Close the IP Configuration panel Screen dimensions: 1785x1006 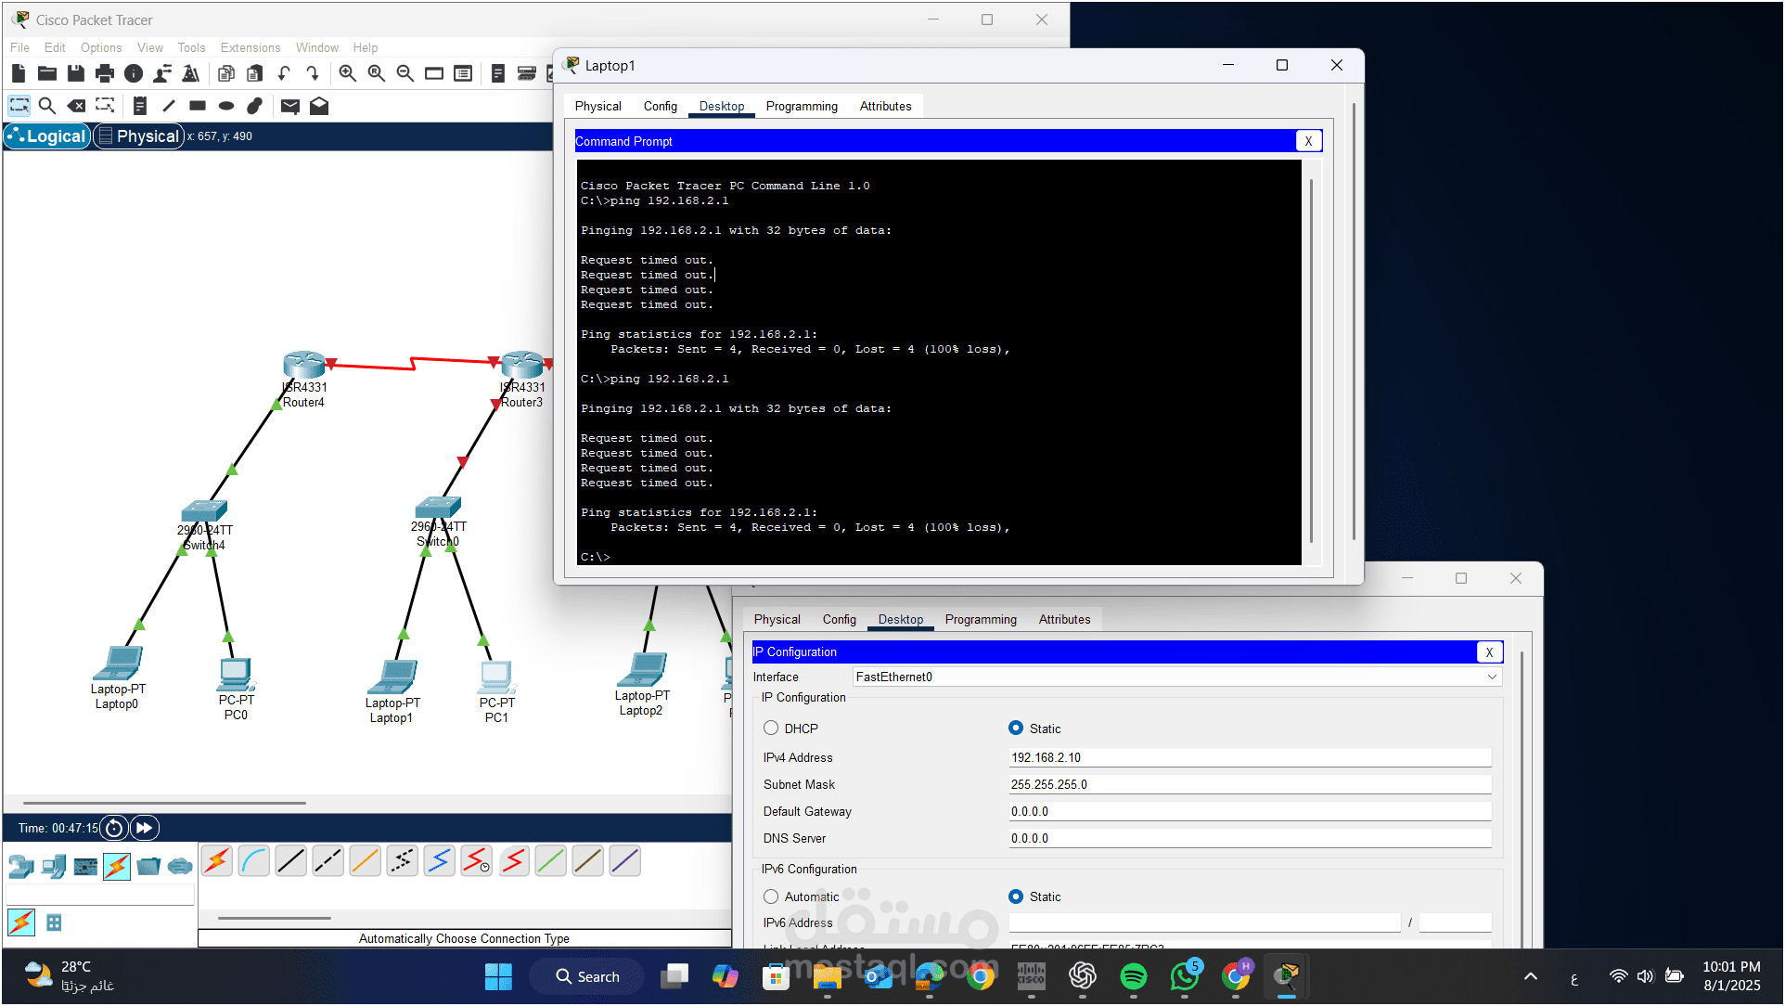point(1490,652)
